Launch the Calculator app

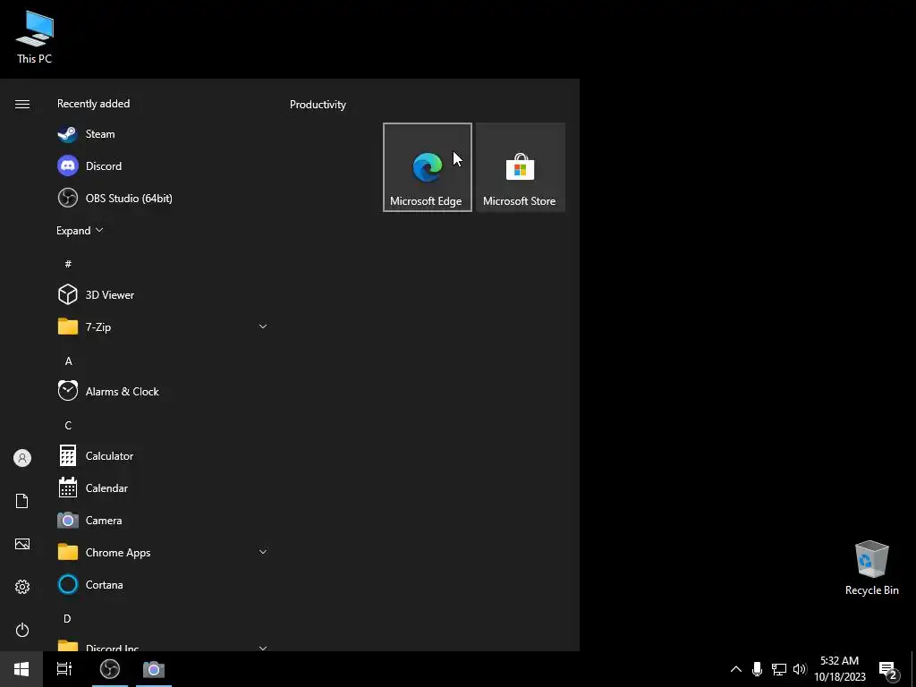pyautogui.click(x=163, y=455)
